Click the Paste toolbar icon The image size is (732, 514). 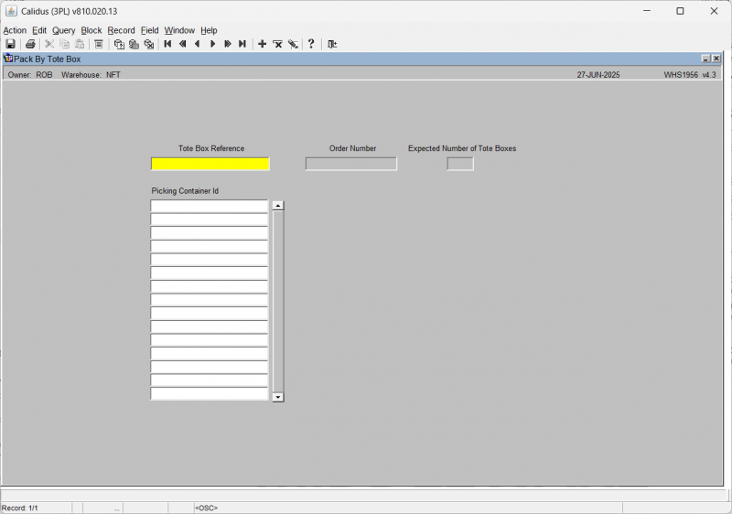80,44
